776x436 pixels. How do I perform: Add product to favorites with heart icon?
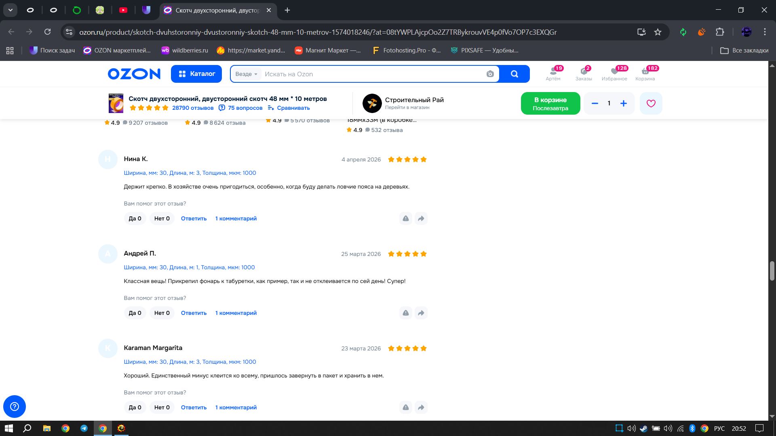pyautogui.click(x=651, y=103)
